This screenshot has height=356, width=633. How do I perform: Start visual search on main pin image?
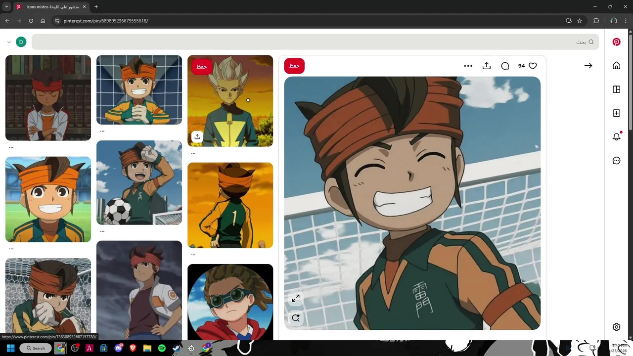(296, 318)
